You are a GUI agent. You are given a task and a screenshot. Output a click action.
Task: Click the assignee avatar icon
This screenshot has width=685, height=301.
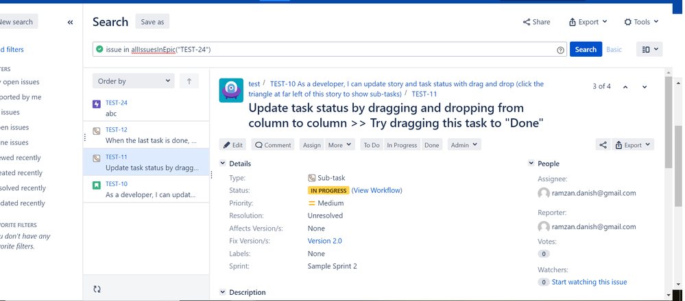click(x=544, y=193)
